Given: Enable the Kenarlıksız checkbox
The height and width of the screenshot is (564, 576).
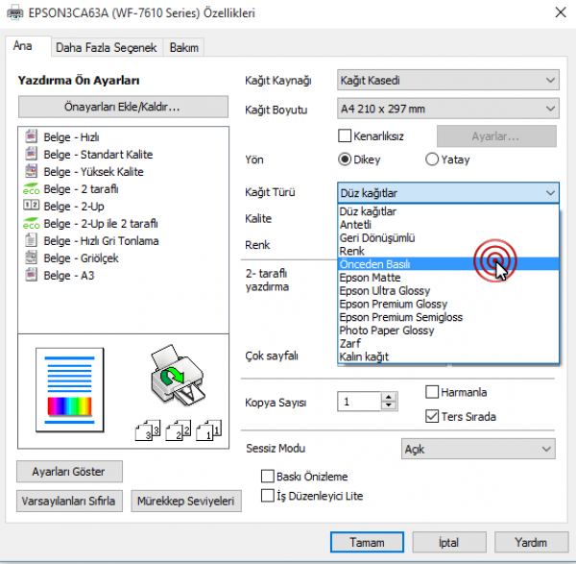Looking at the screenshot, I should click(345, 135).
